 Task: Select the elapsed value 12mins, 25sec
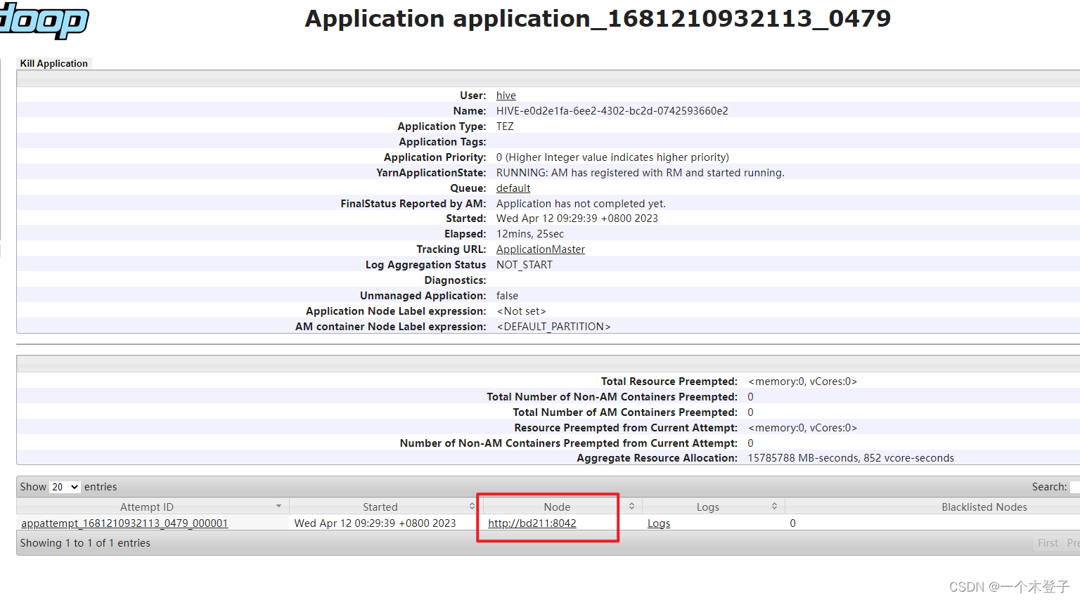[529, 234]
